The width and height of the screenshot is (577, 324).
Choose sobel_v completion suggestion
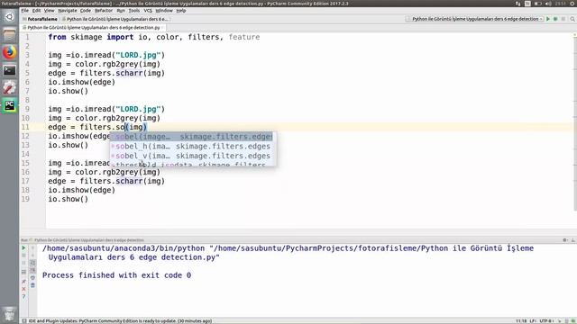[x=191, y=156]
